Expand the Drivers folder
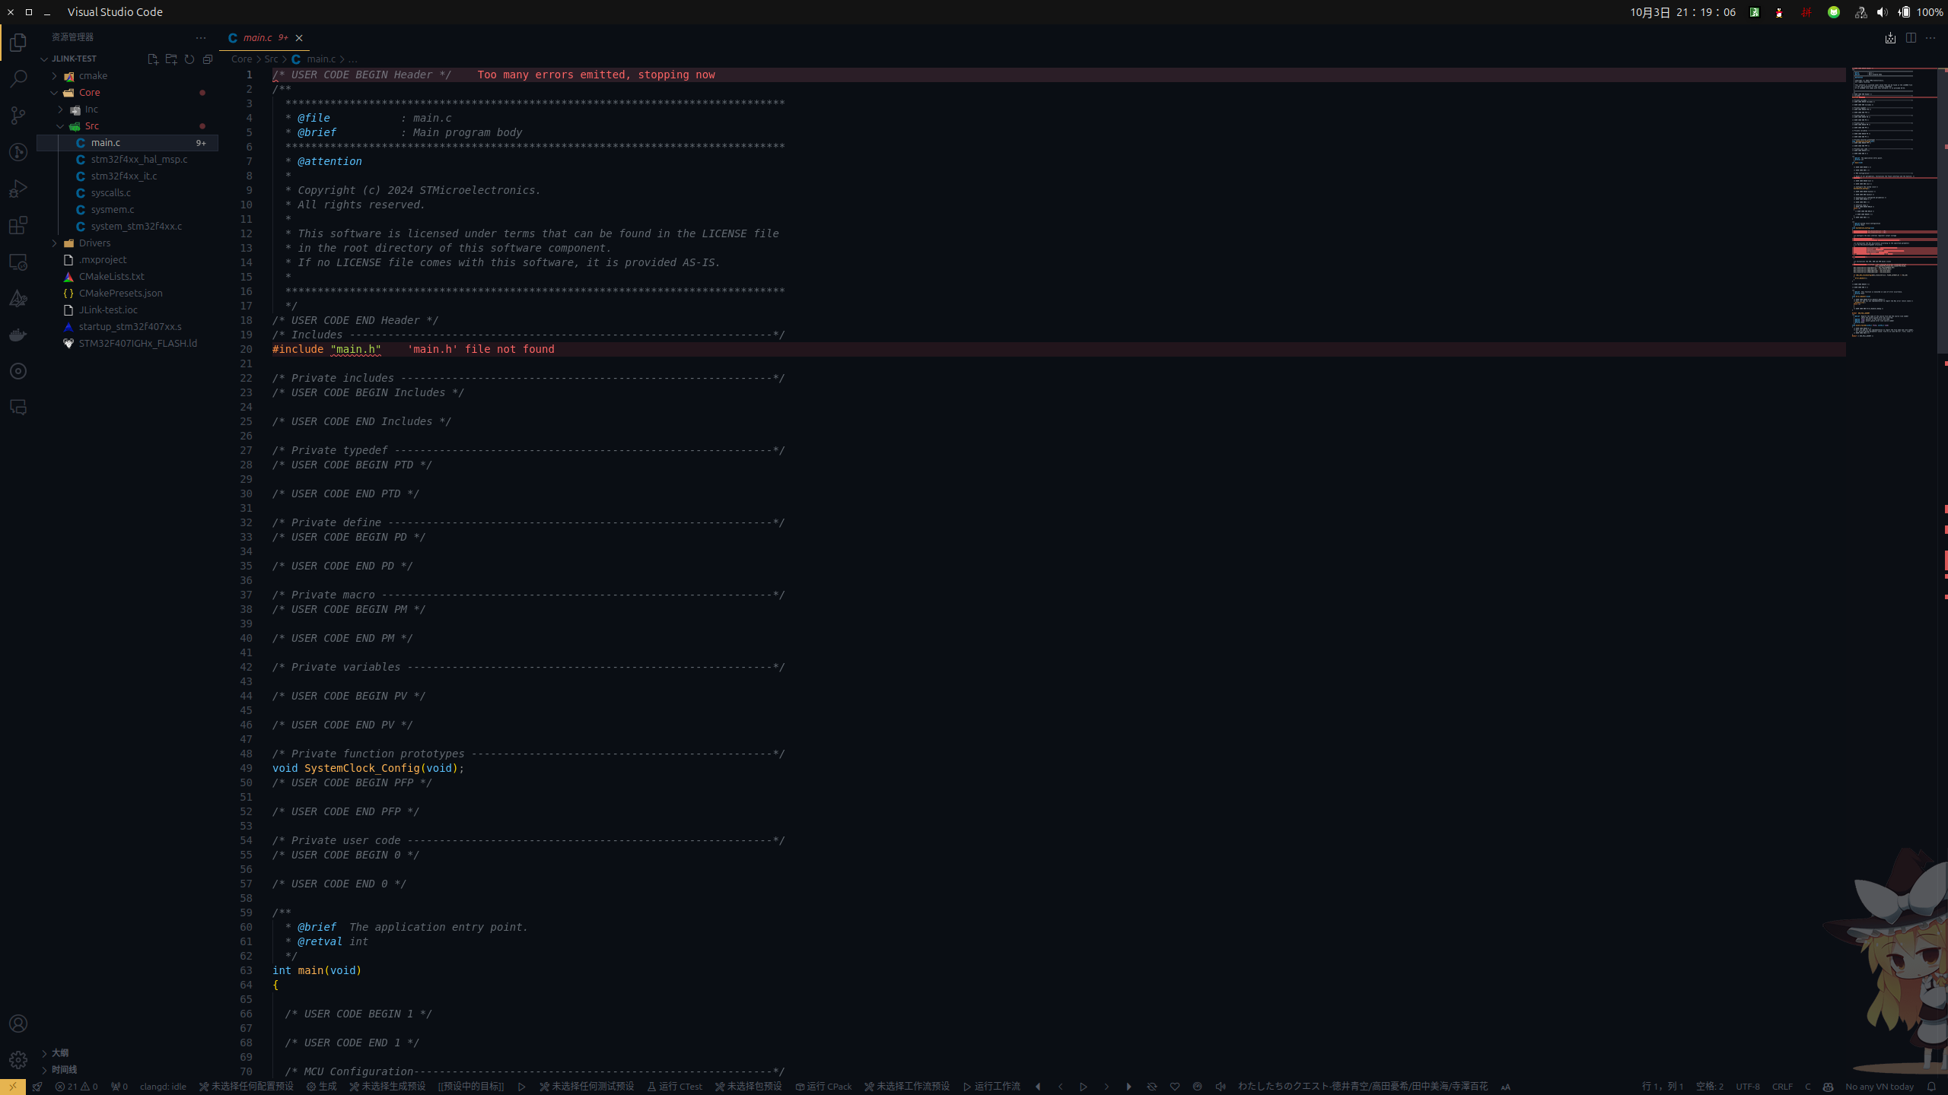Image resolution: width=1948 pixels, height=1095 pixels. click(x=94, y=243)
